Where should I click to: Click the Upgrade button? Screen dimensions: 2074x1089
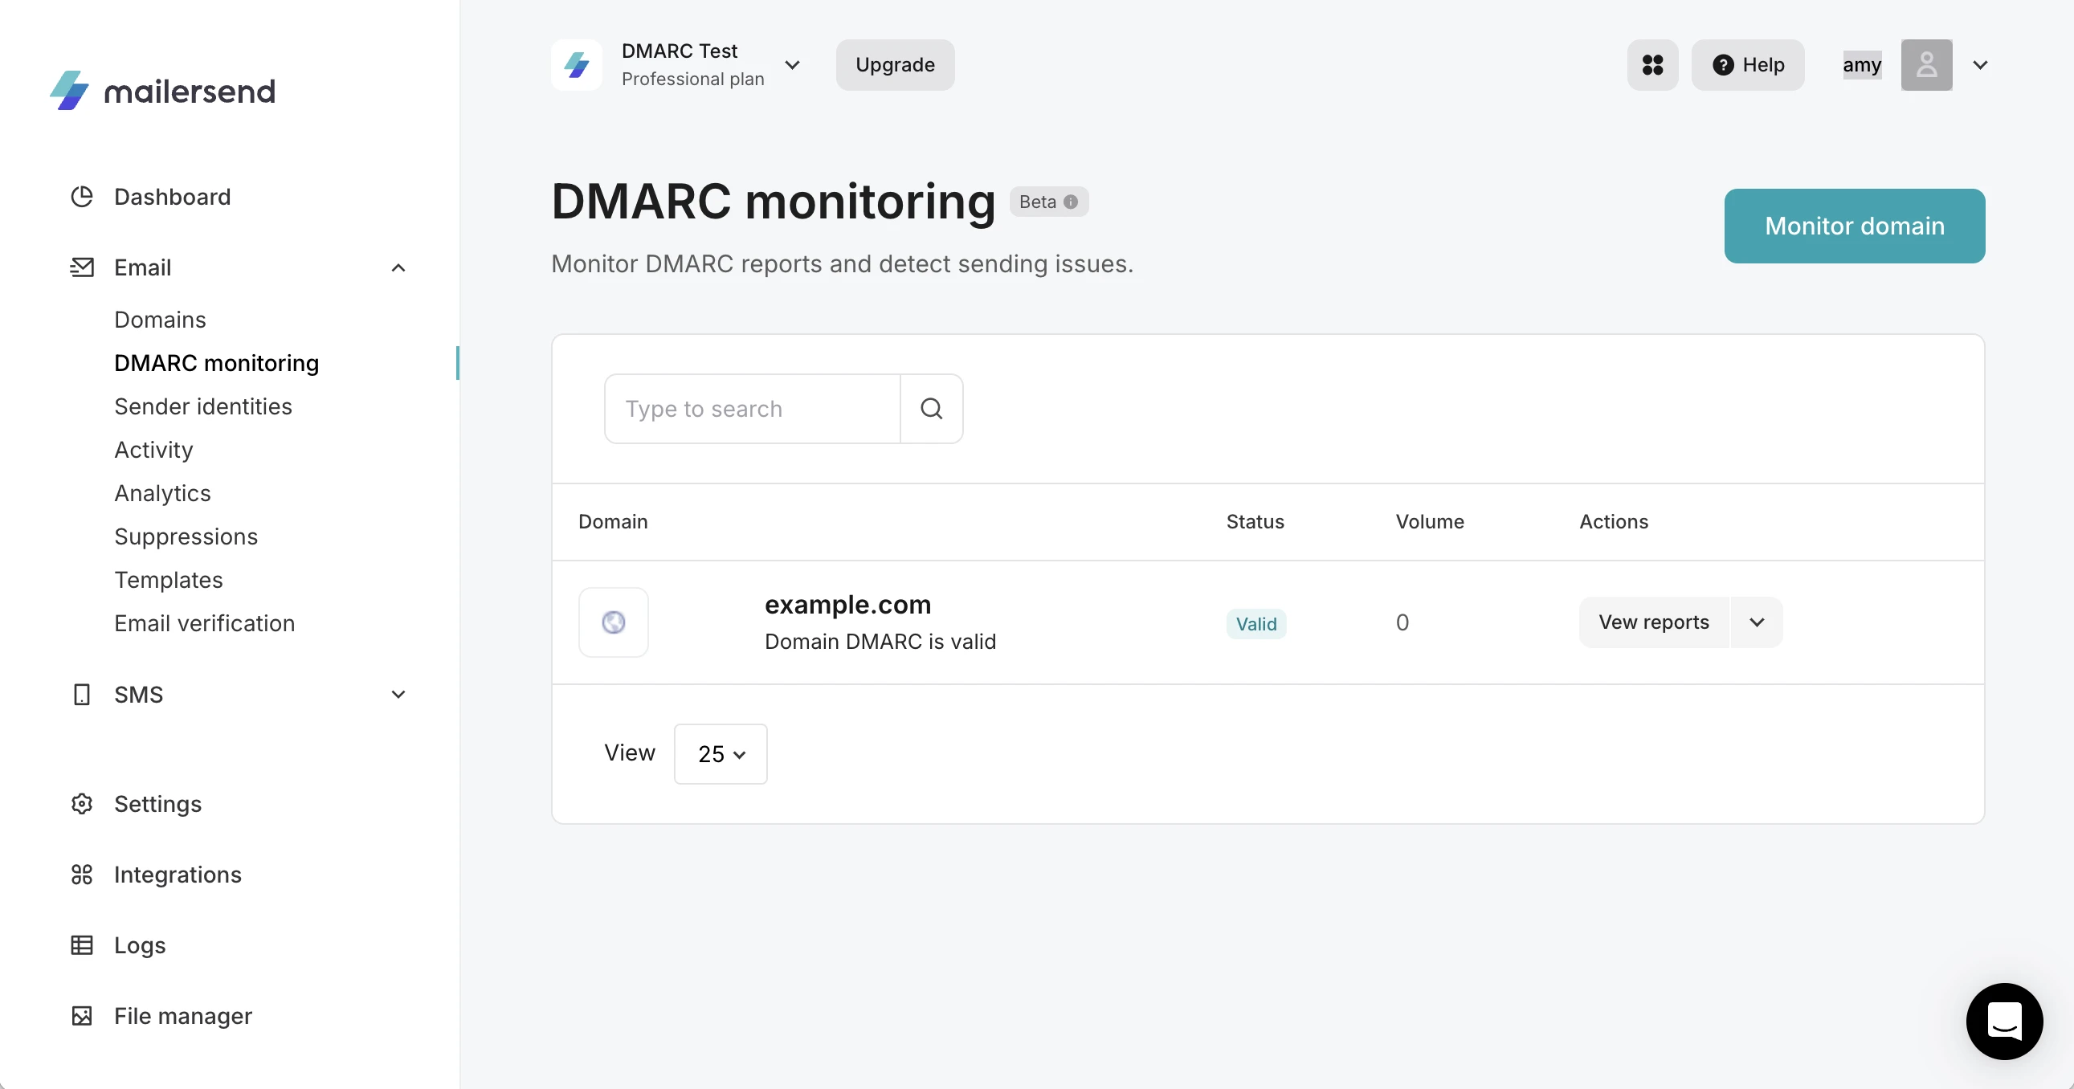tap(895, 64)
